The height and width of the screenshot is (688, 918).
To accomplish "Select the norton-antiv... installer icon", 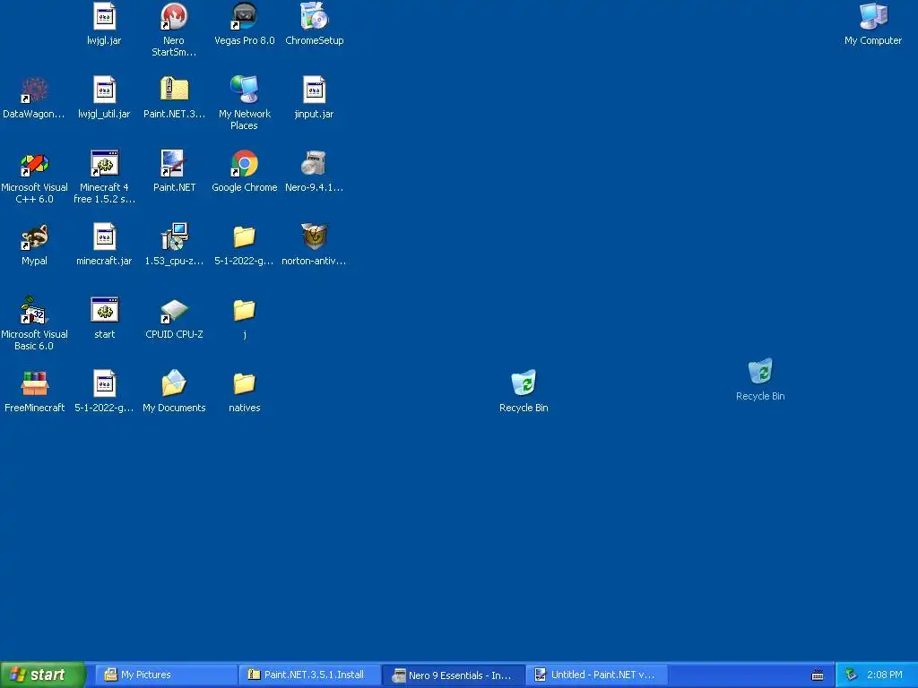I will (x=315, y=236).
